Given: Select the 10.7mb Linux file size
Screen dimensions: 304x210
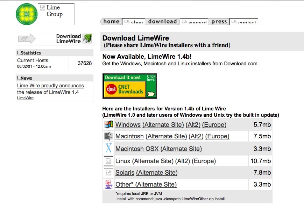Looking at the screenshot, I should tap(261, 161).
